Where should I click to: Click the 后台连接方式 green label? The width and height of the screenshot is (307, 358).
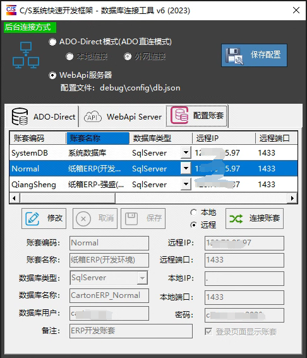[30, 27]
